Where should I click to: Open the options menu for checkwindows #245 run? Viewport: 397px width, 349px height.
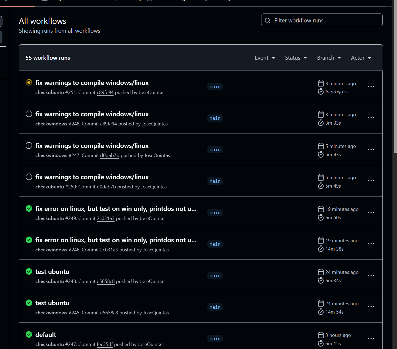371,307
